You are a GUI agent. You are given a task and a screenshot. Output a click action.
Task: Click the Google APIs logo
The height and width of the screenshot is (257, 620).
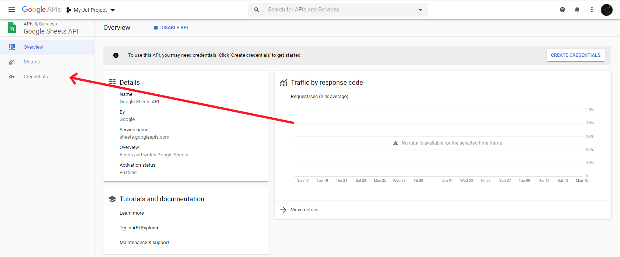41,10
